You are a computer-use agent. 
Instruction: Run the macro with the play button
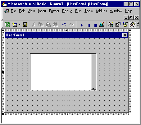click(82, 25)
